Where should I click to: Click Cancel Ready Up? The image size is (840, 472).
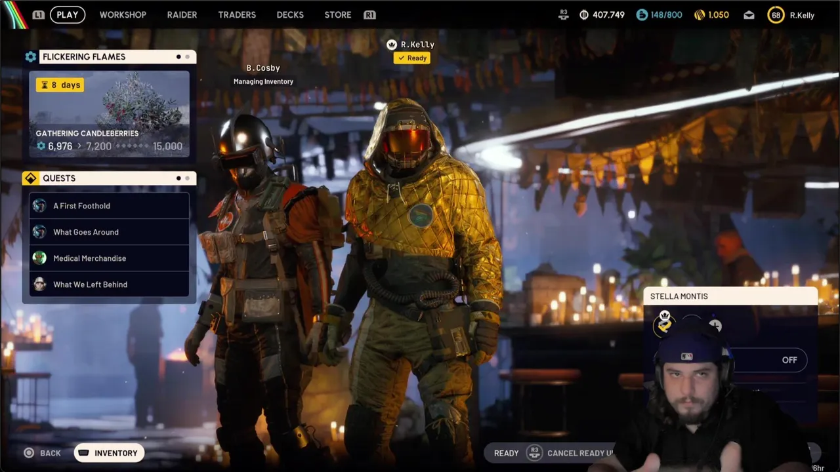[x=580, y=453]
